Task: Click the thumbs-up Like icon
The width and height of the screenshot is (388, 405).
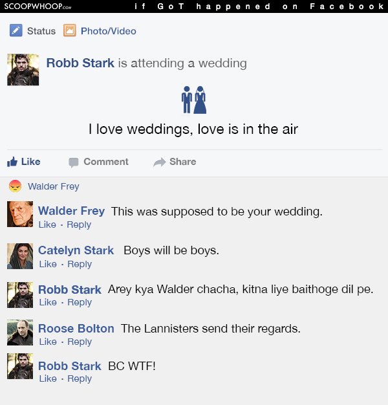Action: point(12,162)
